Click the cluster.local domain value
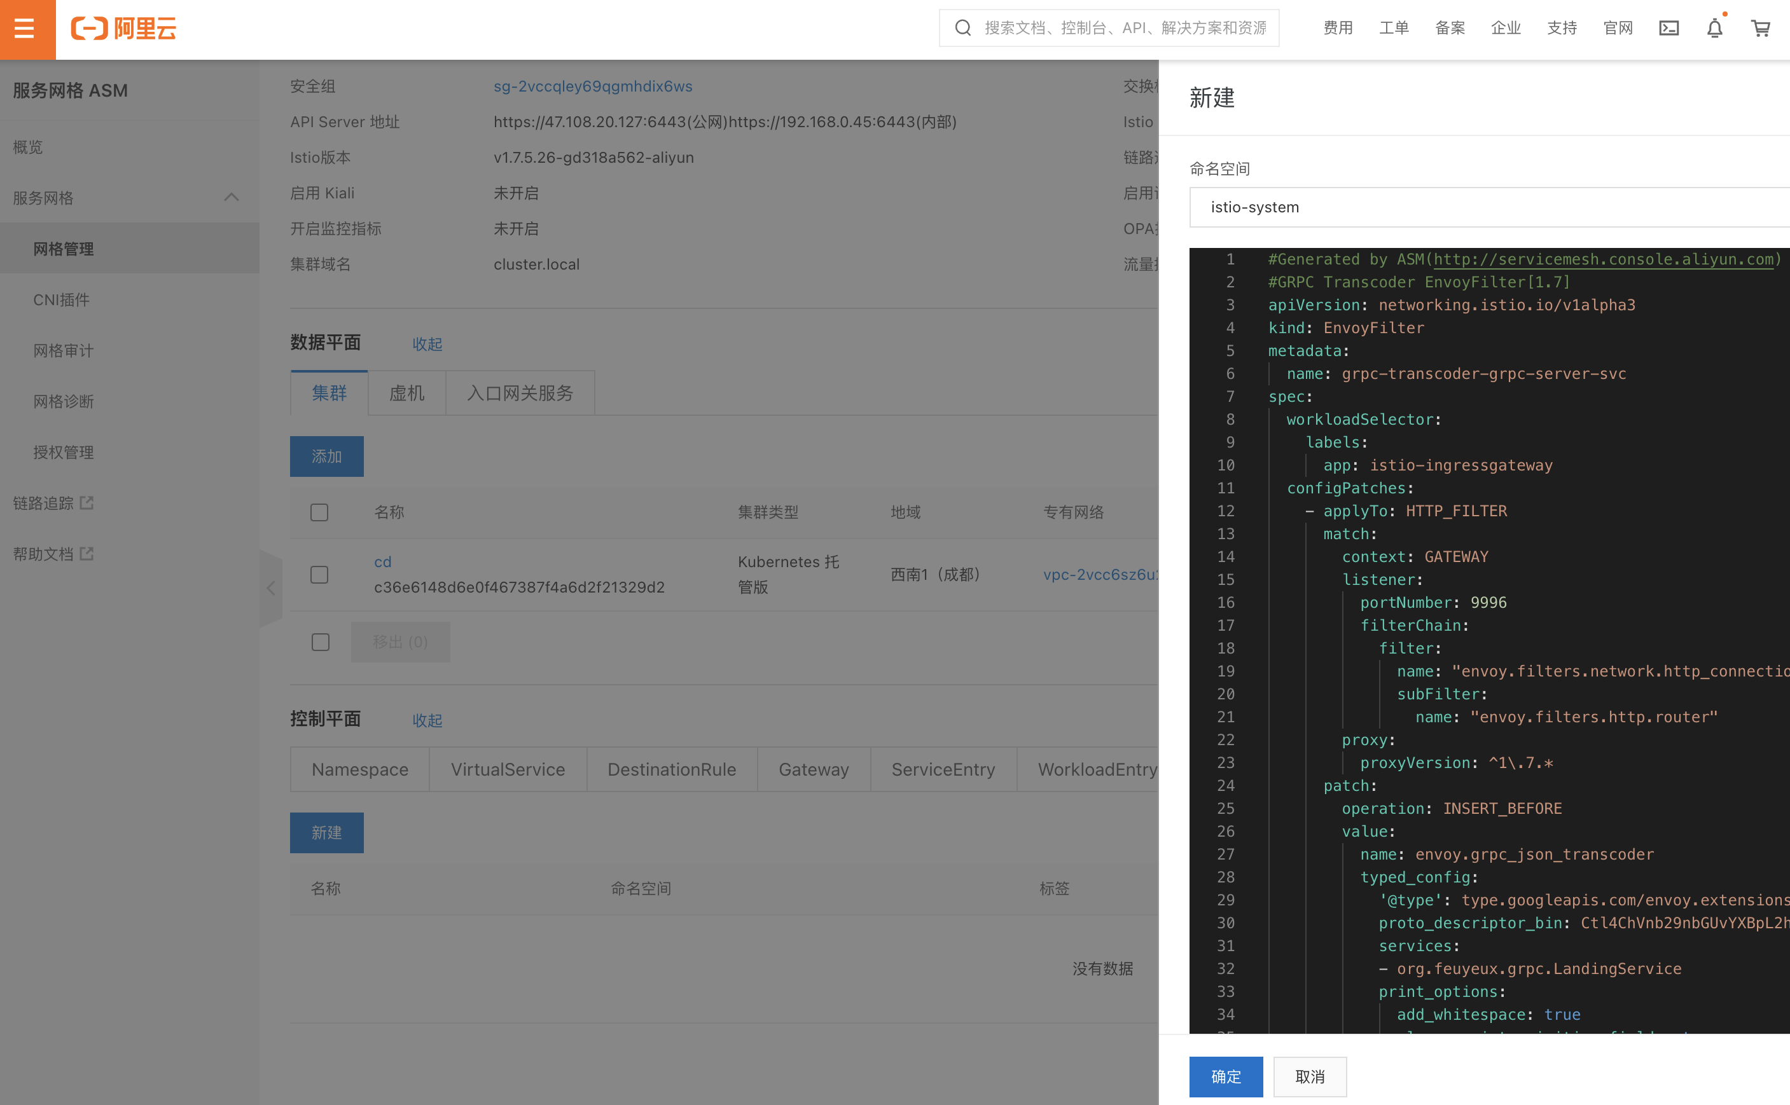 click(x=536, y=264)
